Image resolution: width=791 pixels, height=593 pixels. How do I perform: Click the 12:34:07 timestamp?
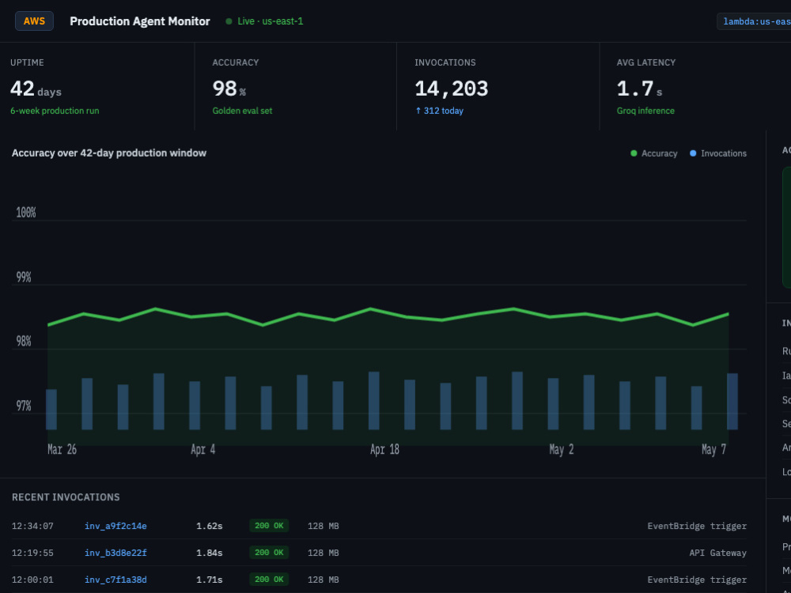[32, 526]
